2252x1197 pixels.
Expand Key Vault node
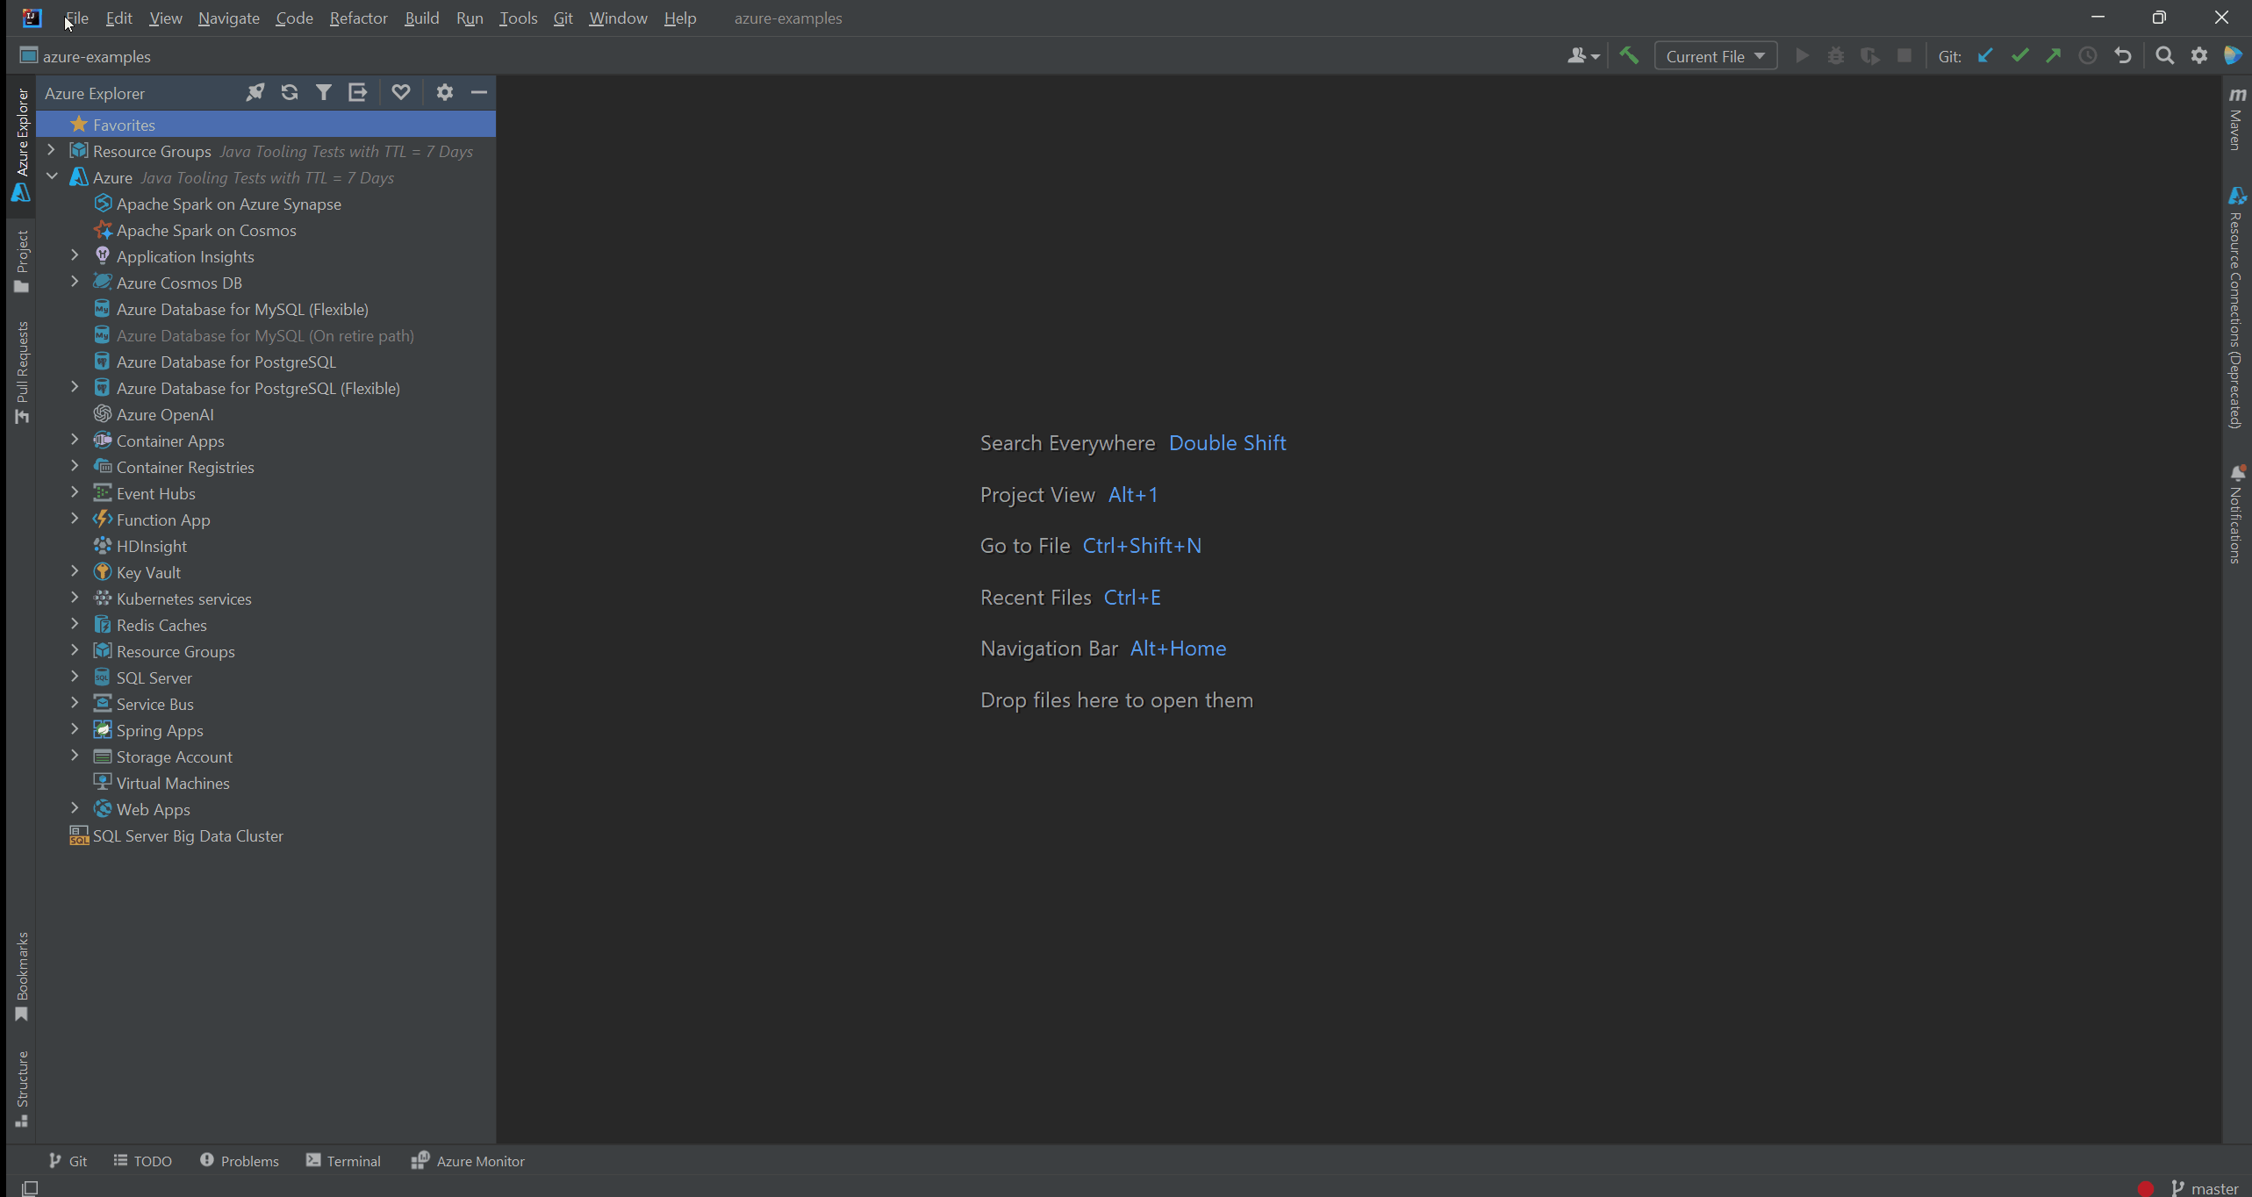click(x=75, y=572)
